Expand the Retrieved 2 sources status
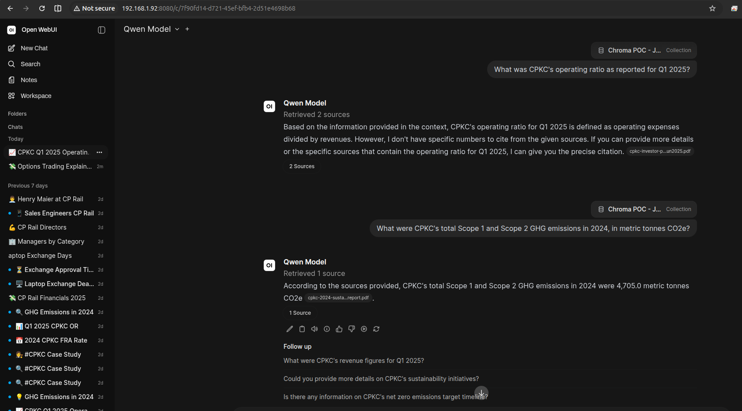Image resolution: width=742 pixels, height=411 pixels. click(x=317, y=115)
